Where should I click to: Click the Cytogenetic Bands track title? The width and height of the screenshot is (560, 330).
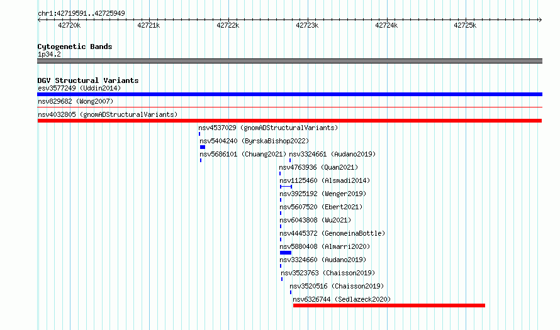click(x=75, y=47)
